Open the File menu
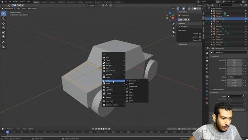The height and width of the screenshot is (140, 248). pos(6,2)
